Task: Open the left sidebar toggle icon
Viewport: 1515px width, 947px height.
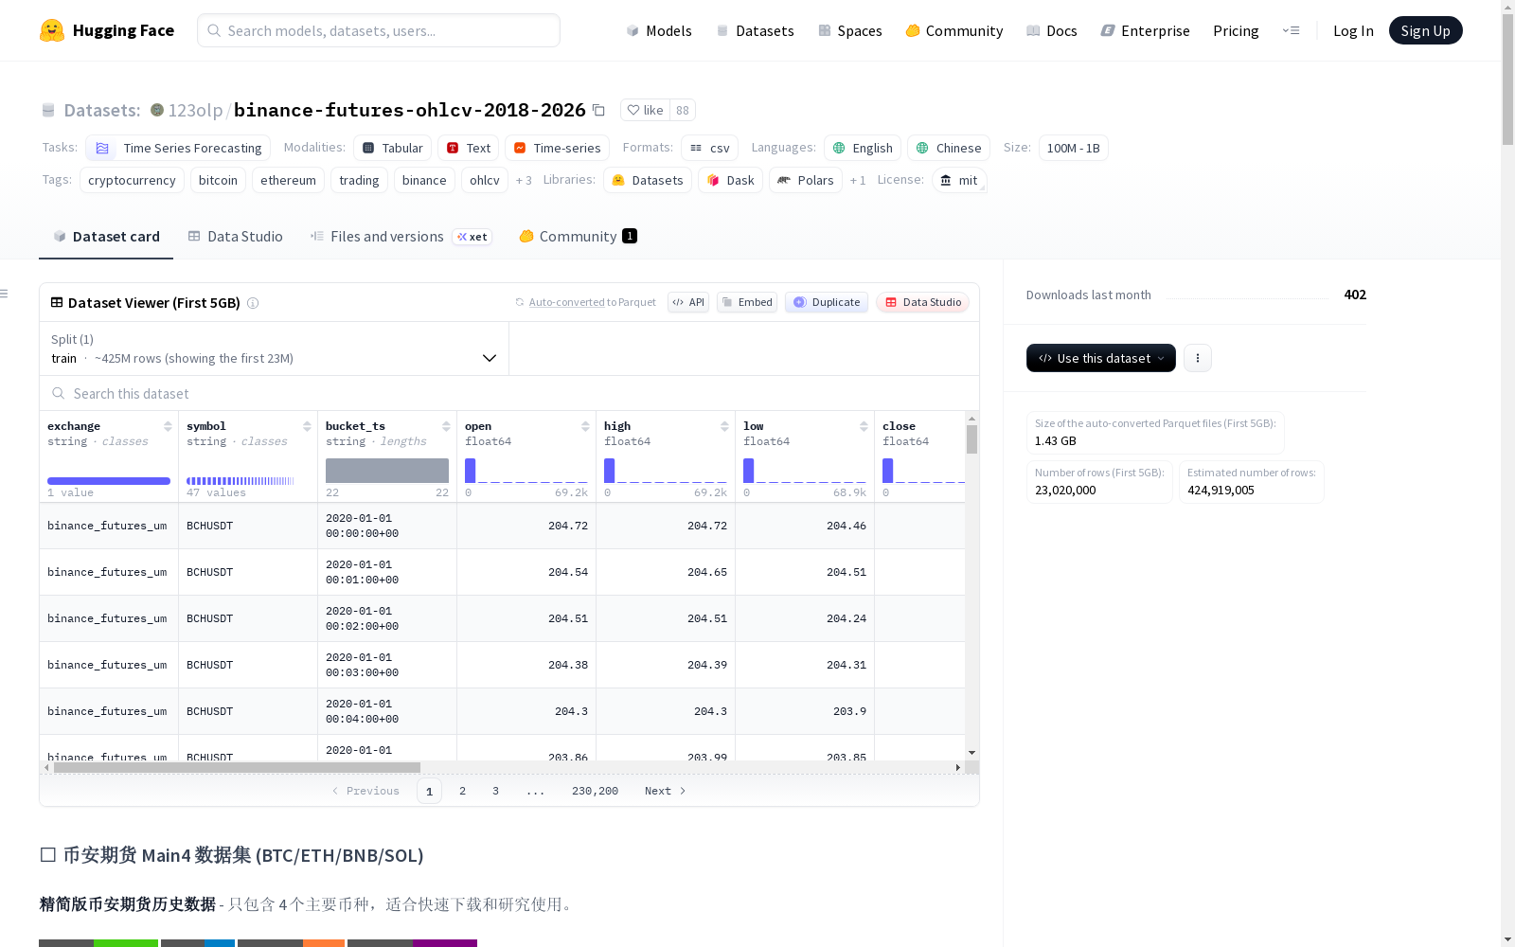Action: [x=5, y=294]
